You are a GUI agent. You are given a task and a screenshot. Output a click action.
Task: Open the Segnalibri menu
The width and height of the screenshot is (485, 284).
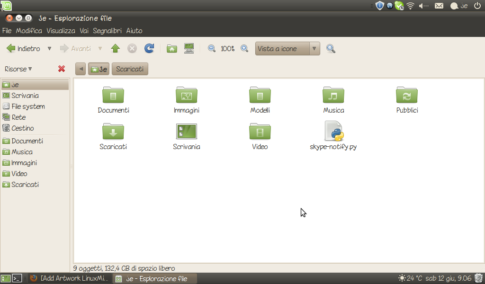coord(108,31)
